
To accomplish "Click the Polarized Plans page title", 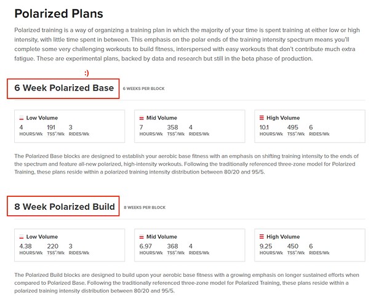I will click(x=59, y=14).
